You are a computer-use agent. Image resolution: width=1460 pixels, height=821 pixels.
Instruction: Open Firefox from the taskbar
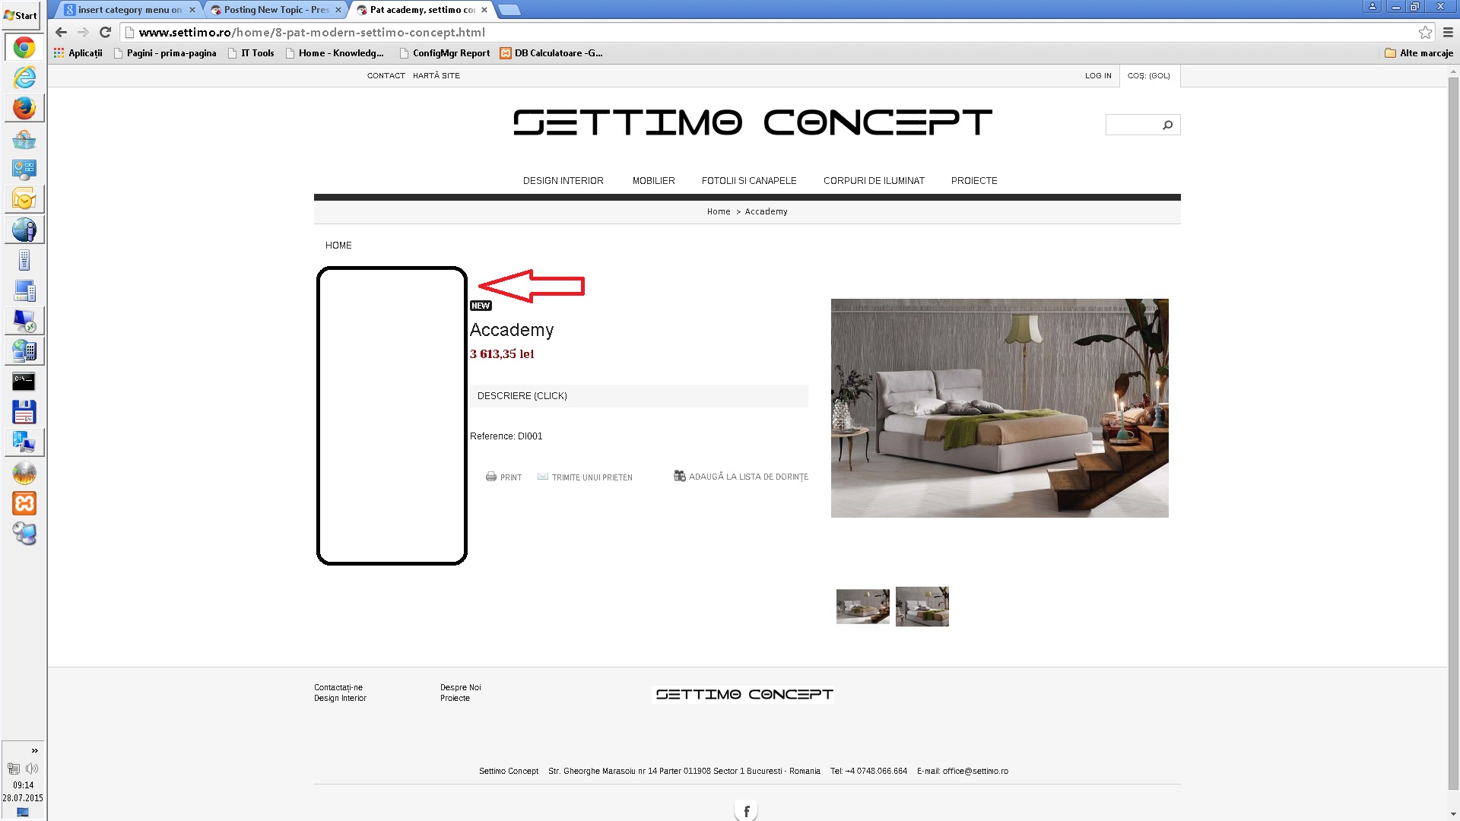[24, 108]
